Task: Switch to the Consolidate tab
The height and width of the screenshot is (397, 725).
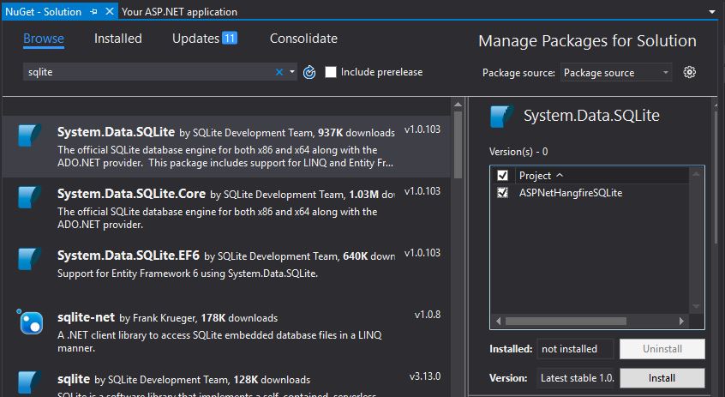Action: pyautogui.click(x=303, y=39)
